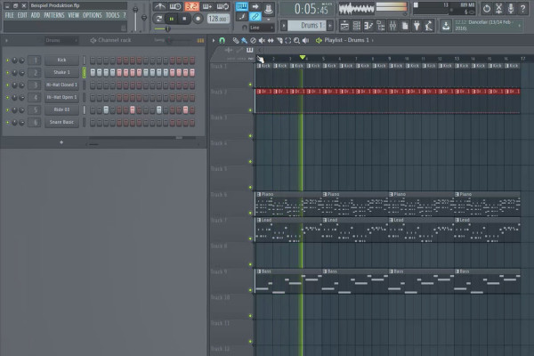The width and height of the screenshot is (534, 356).
Task: Open the channel rack Drums filter dropdown
Action: pos(61,40)
